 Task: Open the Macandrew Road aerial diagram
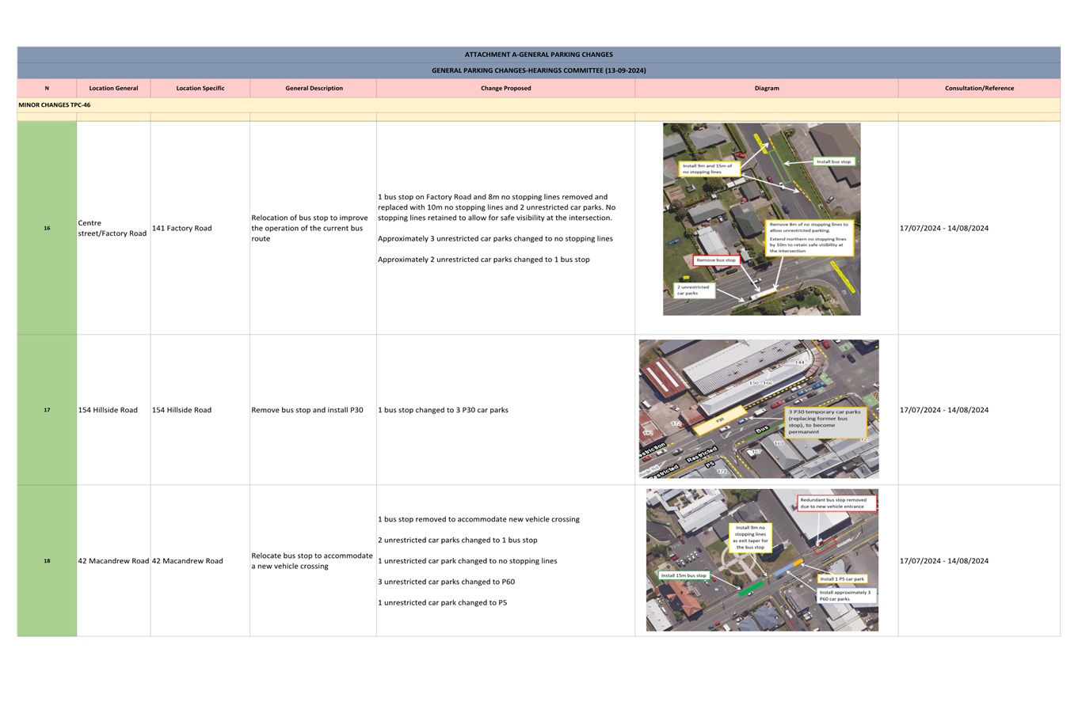pyautogui.click(x=762, y=560)
